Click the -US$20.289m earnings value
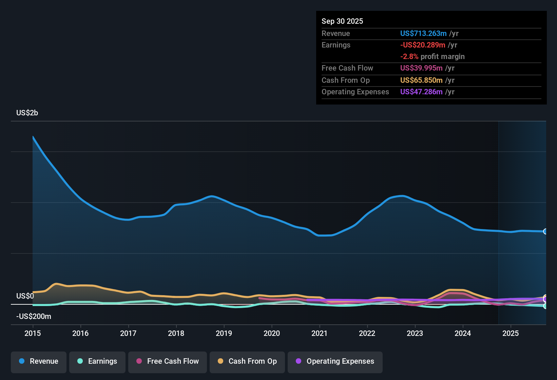 pos(423,45)
